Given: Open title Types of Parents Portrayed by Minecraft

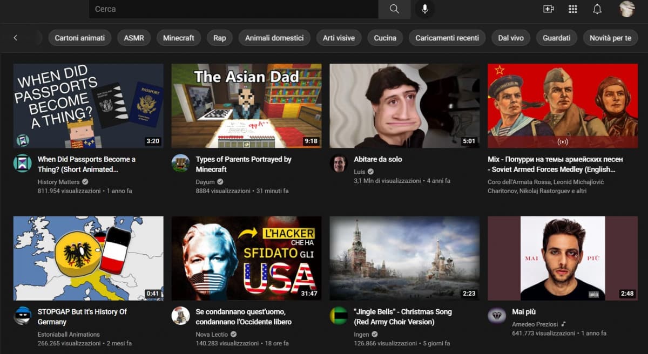Looking at the screenshot, I should coord(244,164).
